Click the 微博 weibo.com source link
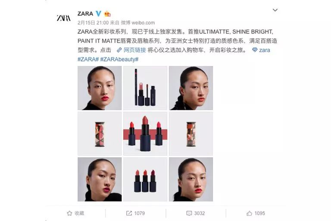This screenshot has width=331, height=221. [x=138, y=22]
